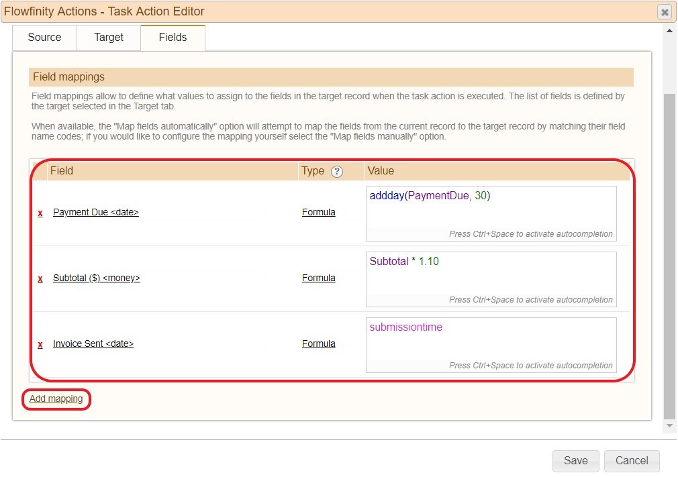The image size is (678, 477).
Task: Click the Add mapping link
Action: coord(56,399)
